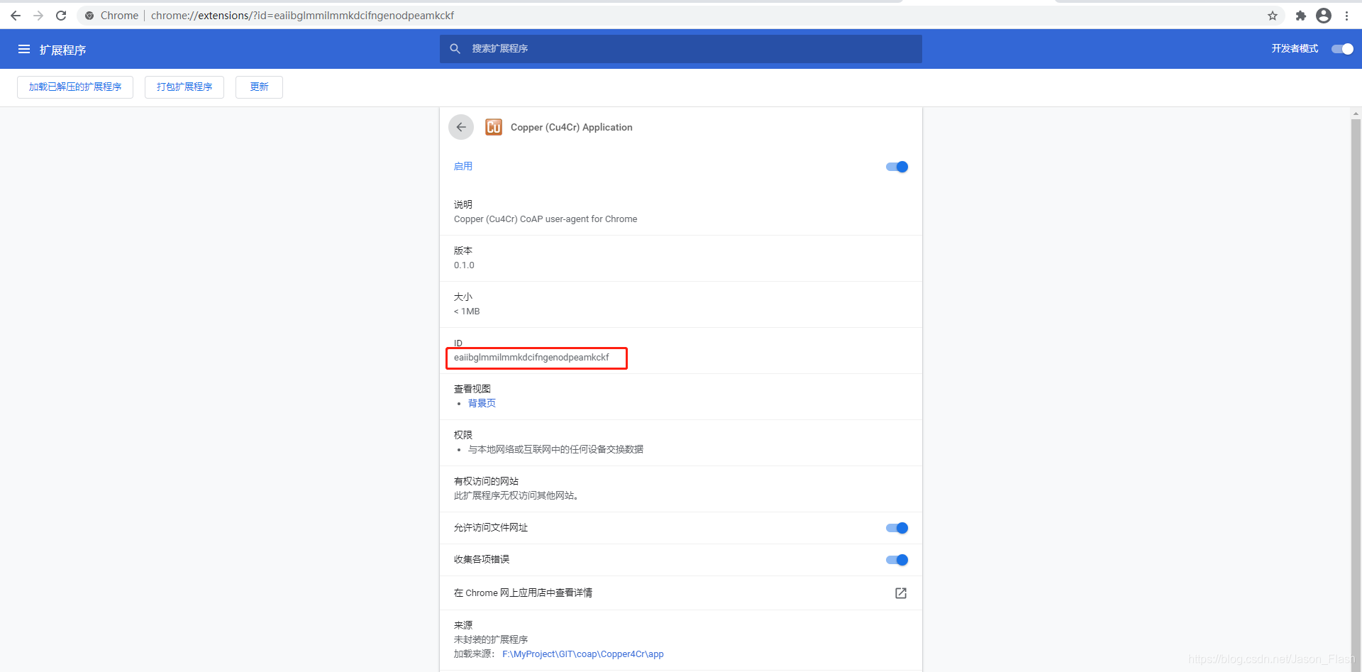Screen dimensions: 1362x672
Task: Click the permission text 与本地网络或互联网中的任何设备交换数据
Action: (x=555, y=449)
